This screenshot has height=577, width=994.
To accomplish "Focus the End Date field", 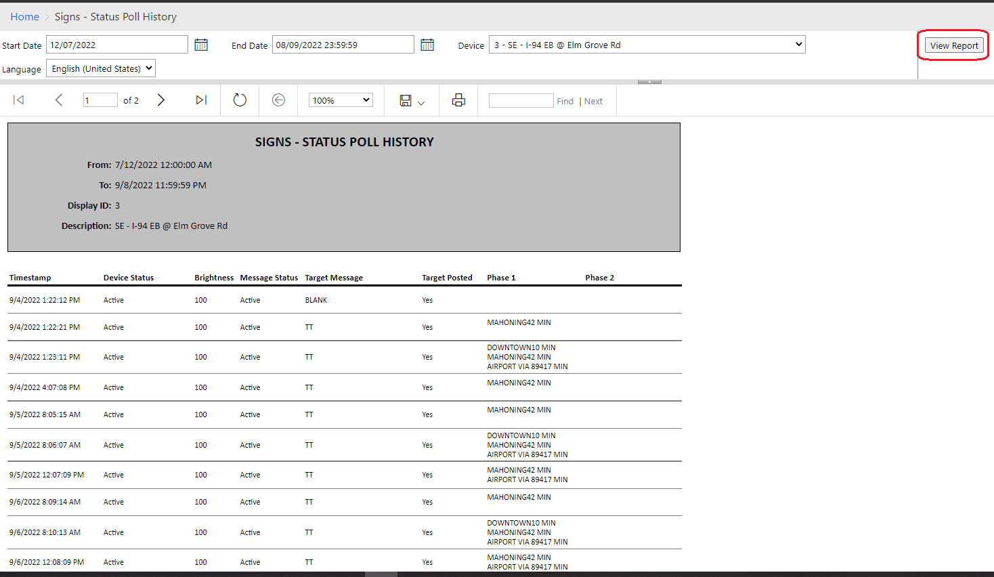I will [343, 45].
